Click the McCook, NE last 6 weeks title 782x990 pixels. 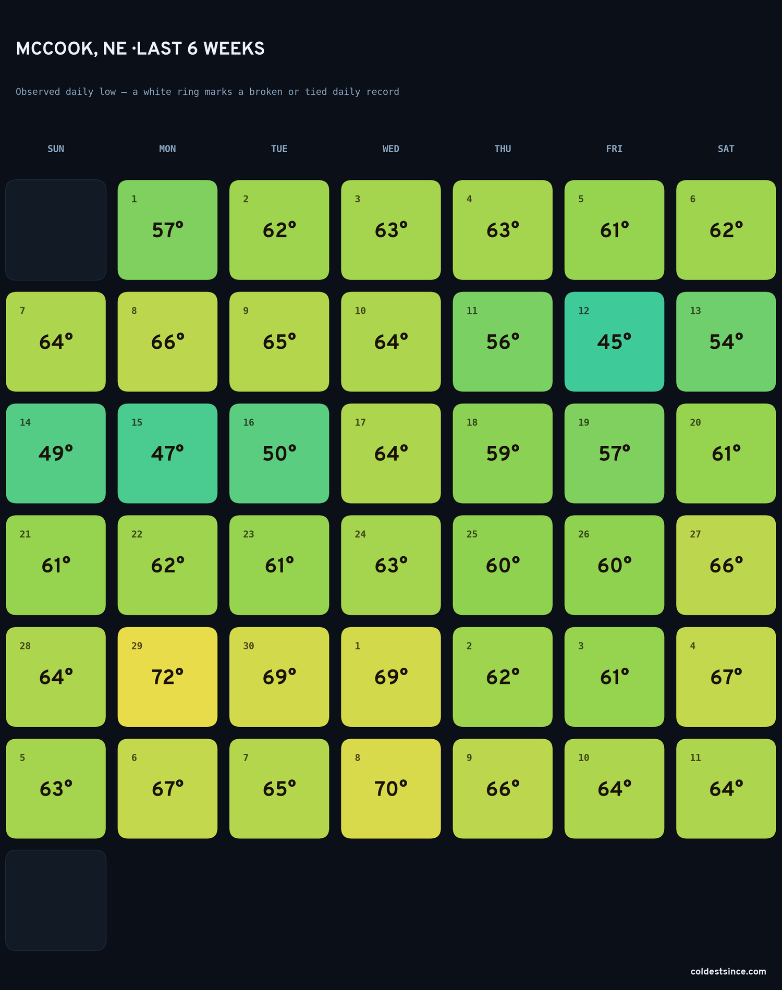(x=140, y=48)
